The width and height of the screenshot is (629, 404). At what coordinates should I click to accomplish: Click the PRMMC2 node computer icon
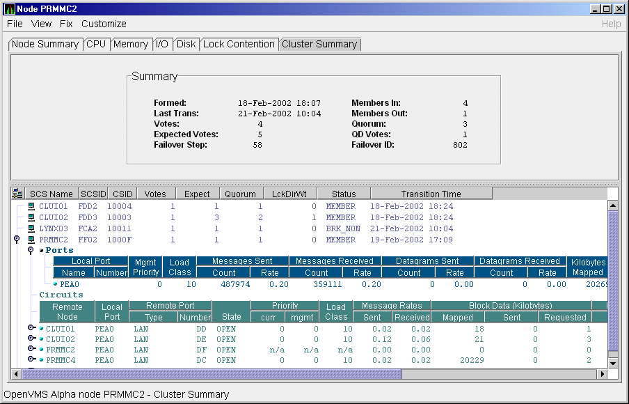(x=31, y=240)
